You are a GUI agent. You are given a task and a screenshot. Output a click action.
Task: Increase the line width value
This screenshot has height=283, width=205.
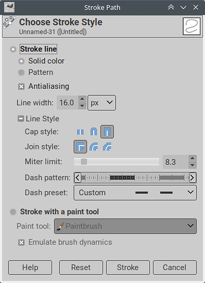point(82,99)
